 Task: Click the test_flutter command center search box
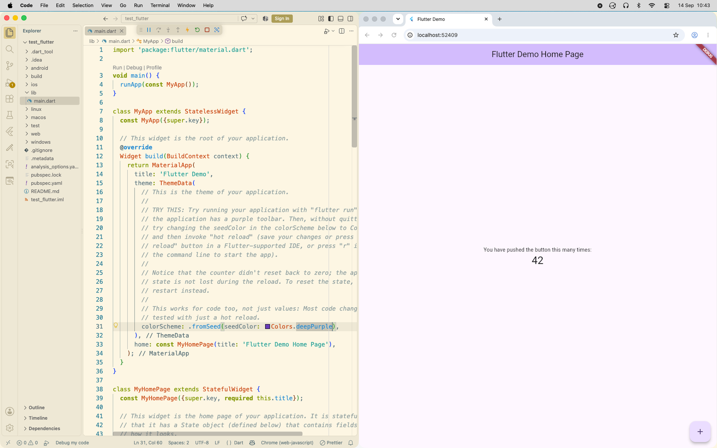179,19
